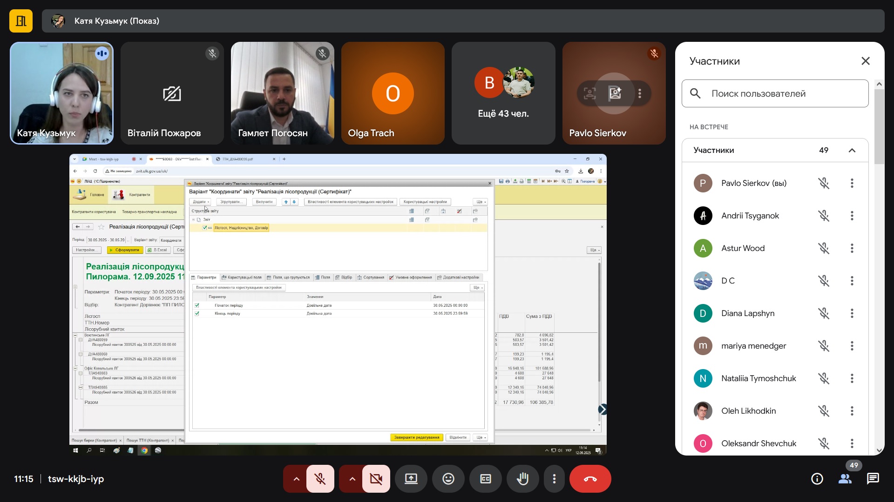Open more options for Diana Lapshyn

tap(852, 313)
